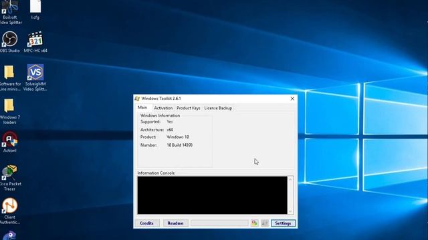Click inside the black Information Console area
The width and height of the screenshot is (428, 240).
coord(212,195)
